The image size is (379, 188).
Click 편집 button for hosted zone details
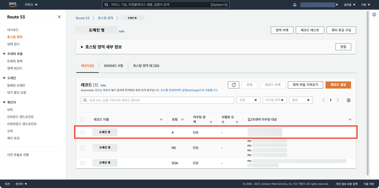pyautogui.click(x=343, y=47)
